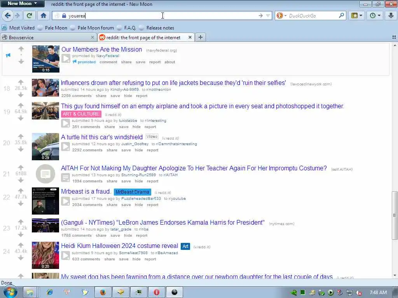Open the red Opera taskbar icon
This screenshot has width=398, height=298.
pyautogui.click(x=157, y=292)
